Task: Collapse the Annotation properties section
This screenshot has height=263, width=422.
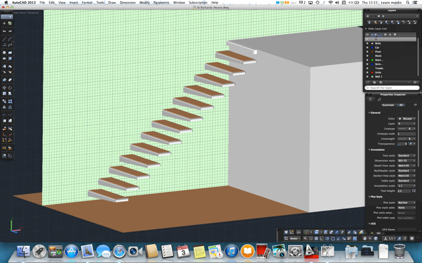Action: tap(370, 150)
